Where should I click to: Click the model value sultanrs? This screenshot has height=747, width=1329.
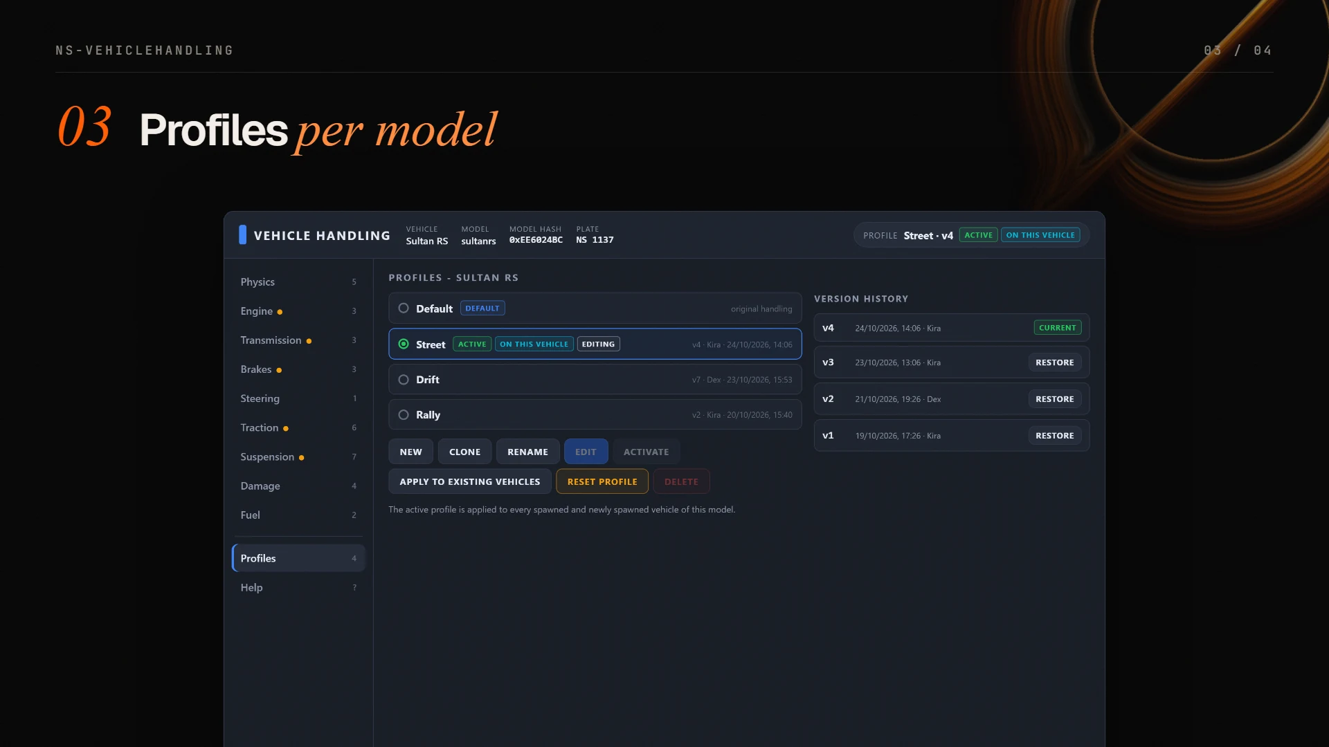pyautogui.click(x=478, y=241)
